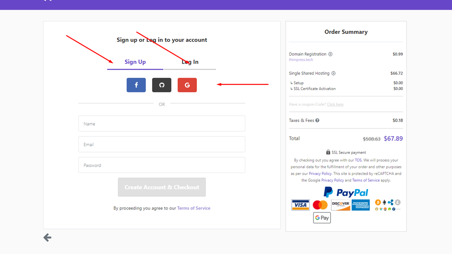Screen dimensions: 452x254
Task: Sign up with Google button
Action: [187, 85]
